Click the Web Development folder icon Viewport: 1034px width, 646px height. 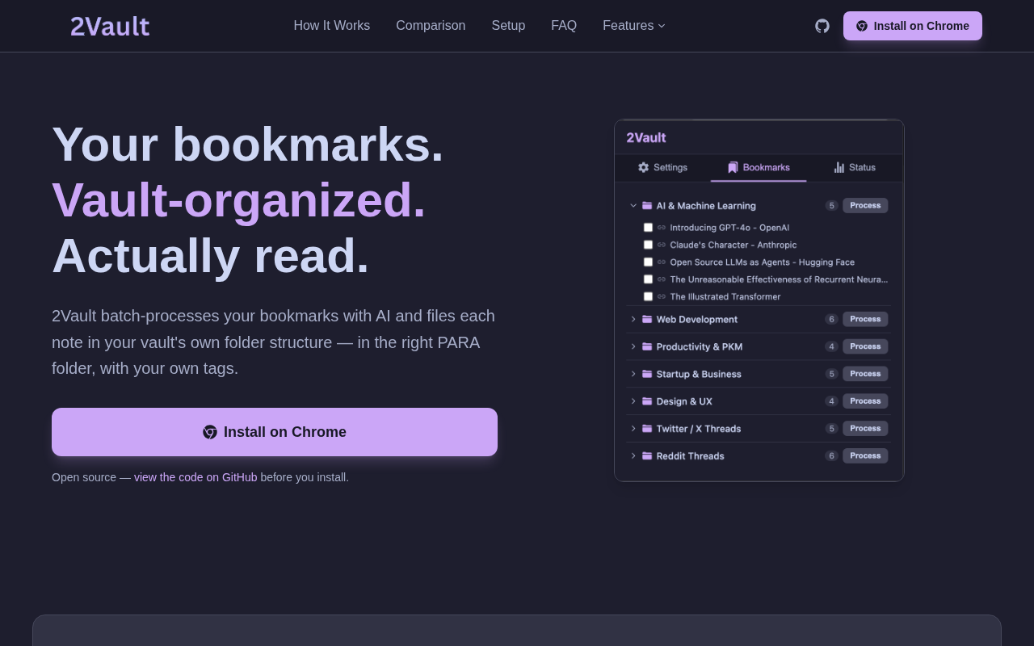[647, 319]
